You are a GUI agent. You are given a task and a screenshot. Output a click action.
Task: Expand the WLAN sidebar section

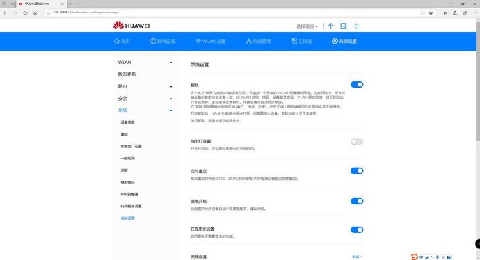point(145,62)
